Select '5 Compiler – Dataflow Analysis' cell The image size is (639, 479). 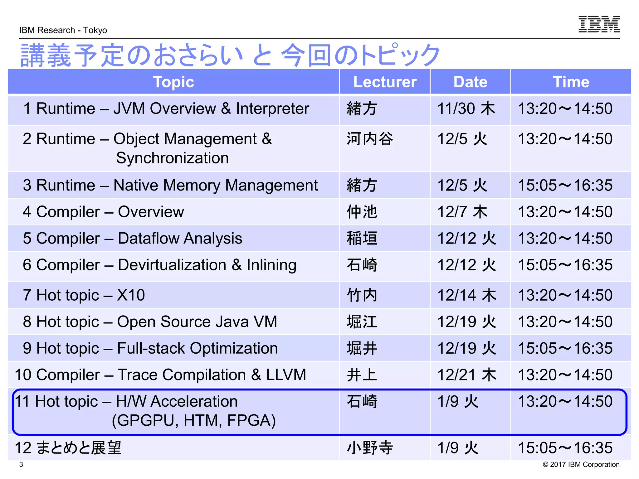coord(173,238)
